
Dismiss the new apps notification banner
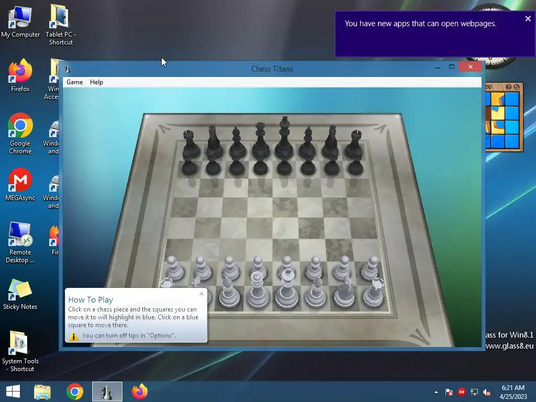[x=528, y=19]
